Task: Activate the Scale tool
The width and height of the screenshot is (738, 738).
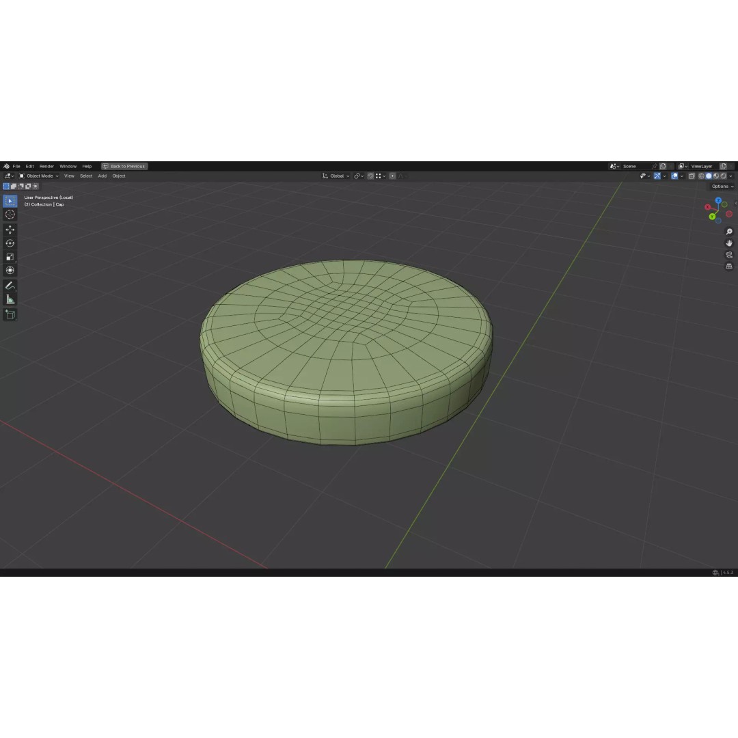Action: 10,257
